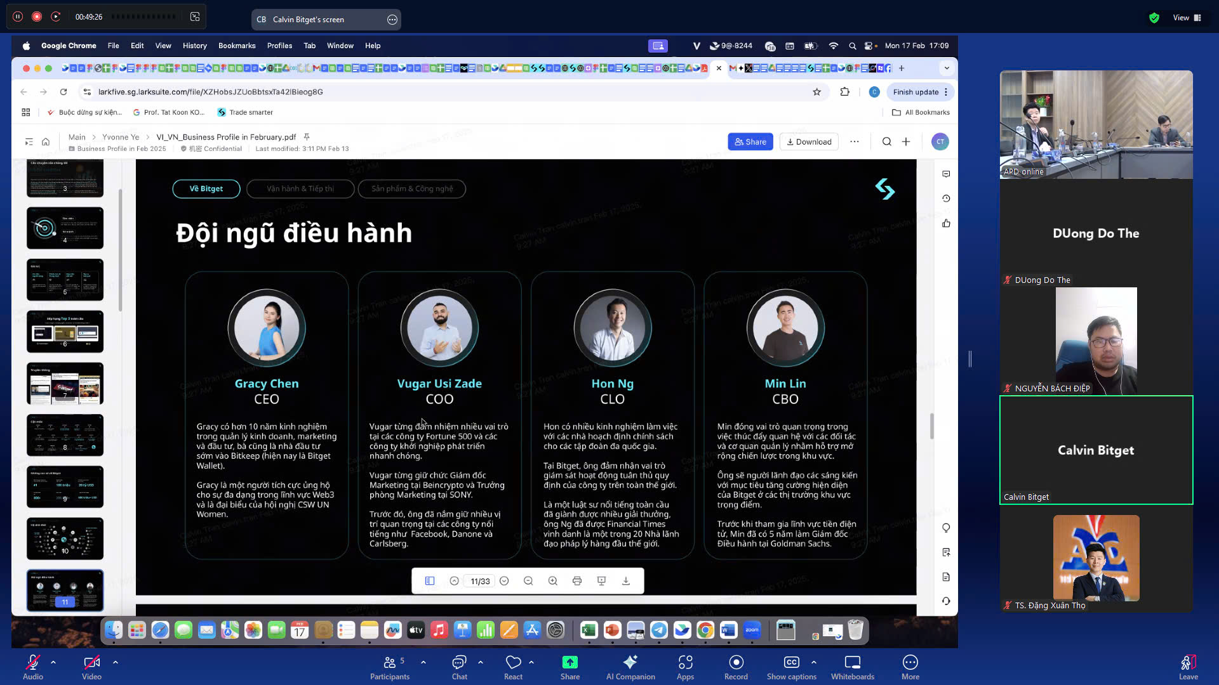This screenshot has width=1219, height=685.
Task: Click the document vertical scrollbar
Action: click(x=931, y=426)
